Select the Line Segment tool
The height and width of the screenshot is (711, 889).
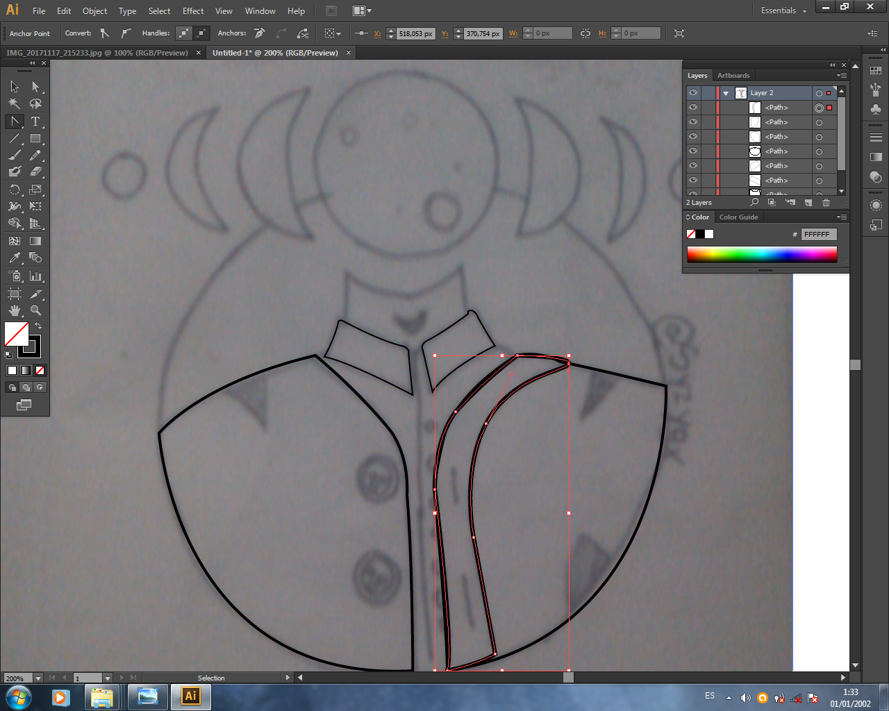pos(15,138)
